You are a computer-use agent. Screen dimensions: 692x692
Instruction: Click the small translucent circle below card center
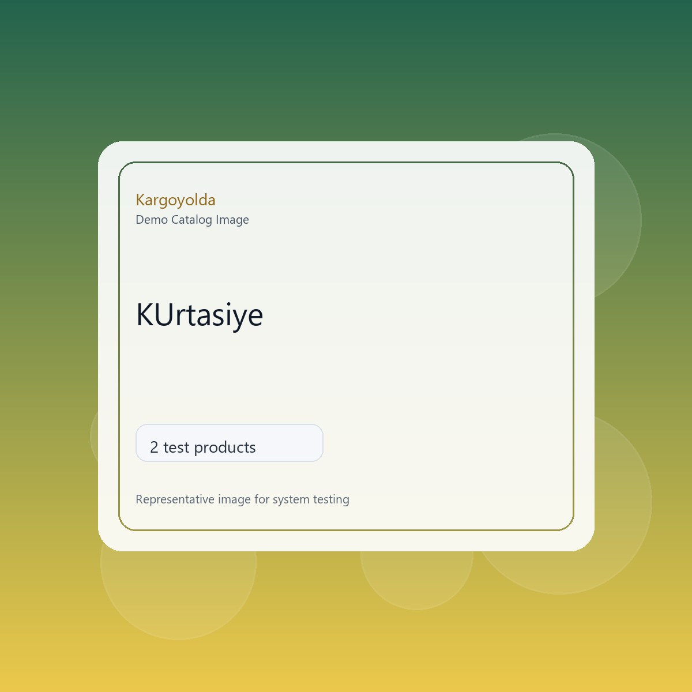click(x=417, y=580)
